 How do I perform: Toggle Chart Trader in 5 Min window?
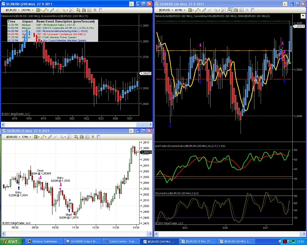(76, 137)
